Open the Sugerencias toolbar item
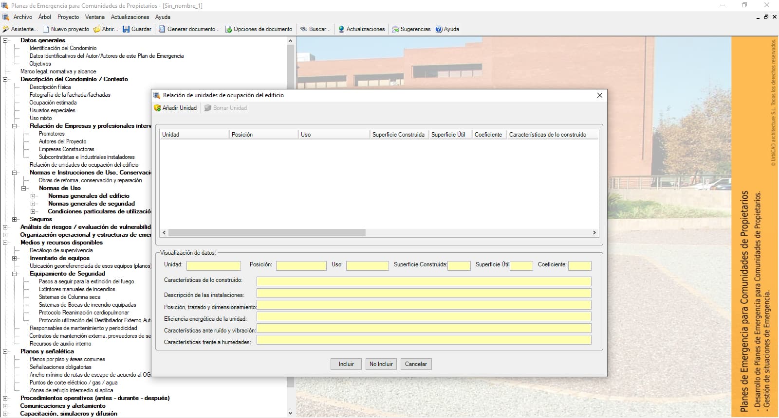This screenshot has width=779, height=418. 395,29
